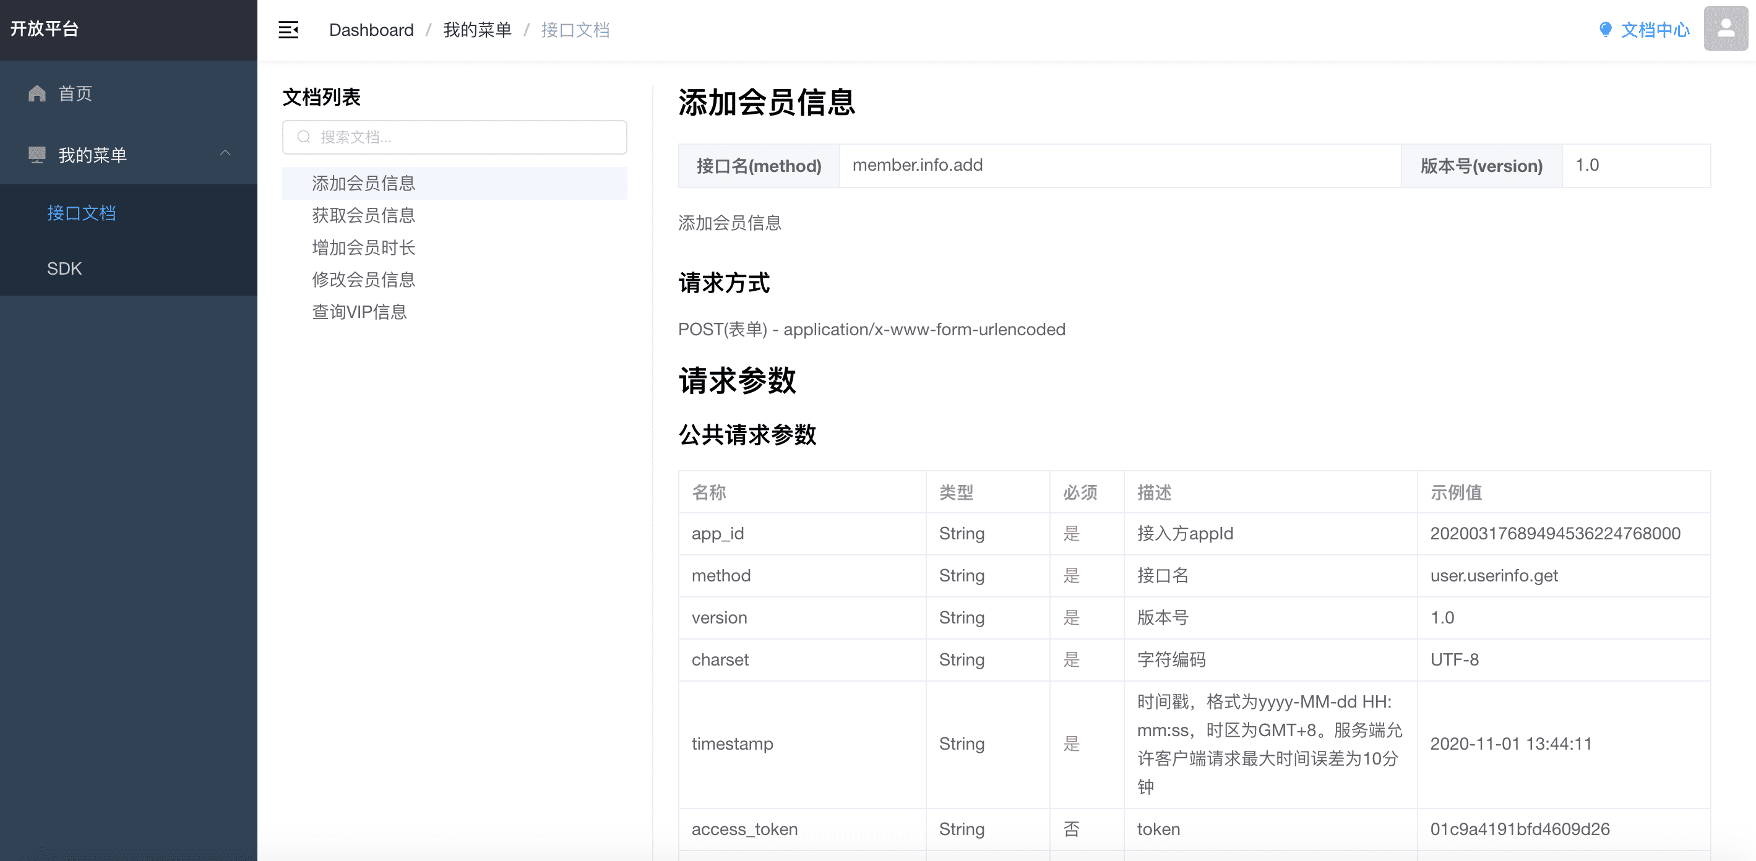This screenshot has height=861, width=1756.
Task: Click the Dashboard breadcrumb link
Action: [x=371, y=30]
